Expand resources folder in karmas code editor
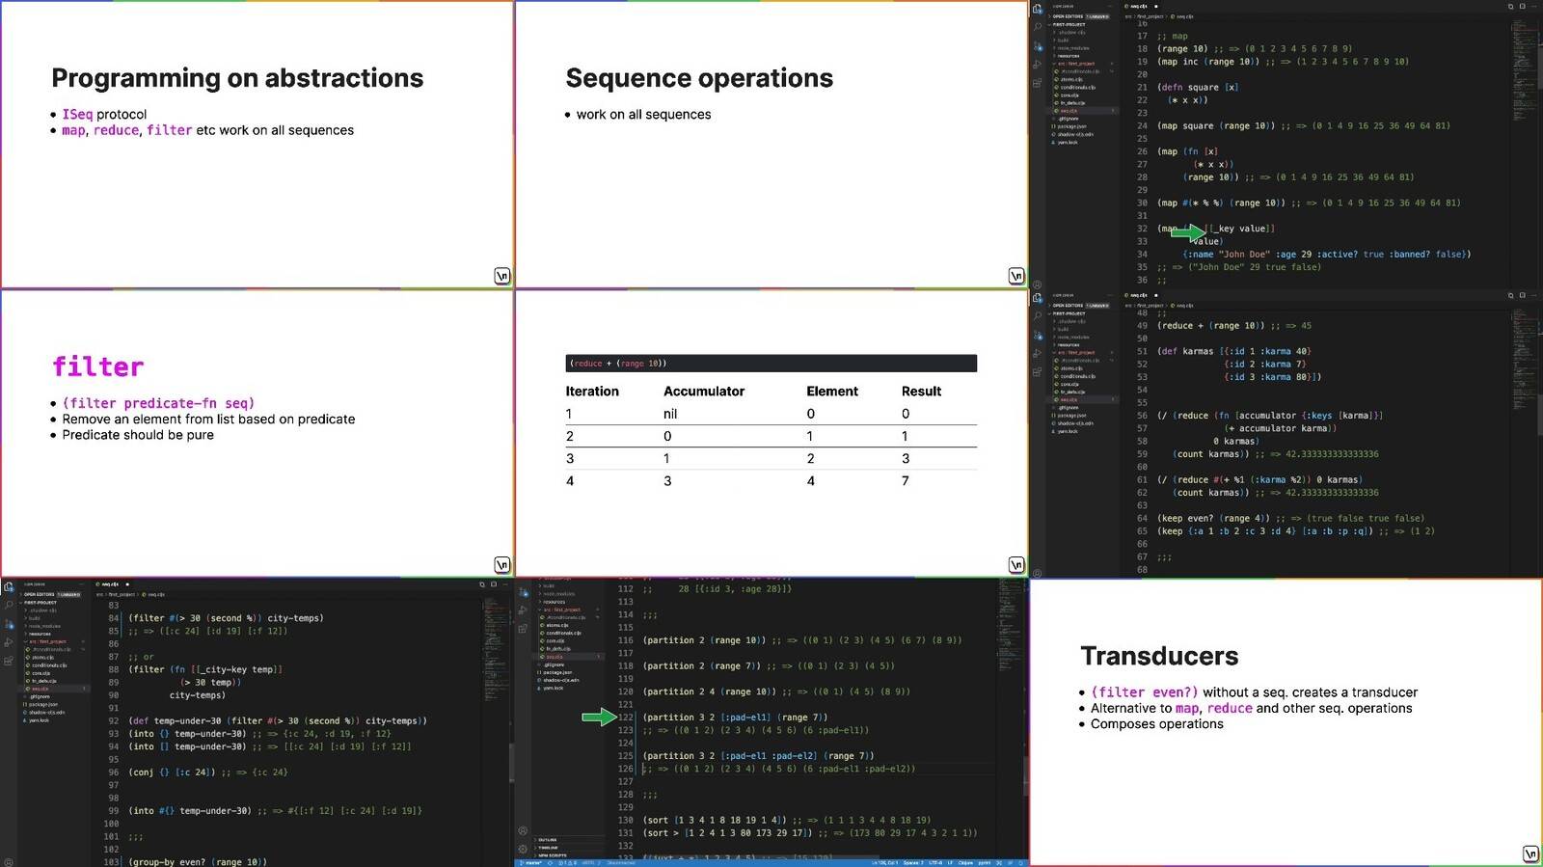The image size is (1543, 867). click(1067, 345)
